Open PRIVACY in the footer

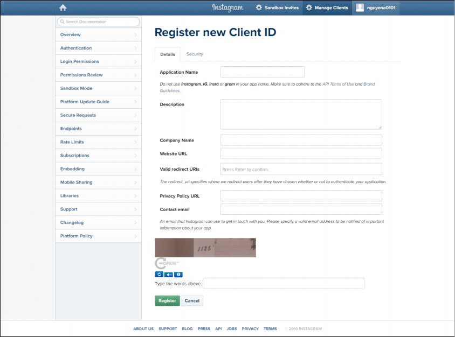250,329
